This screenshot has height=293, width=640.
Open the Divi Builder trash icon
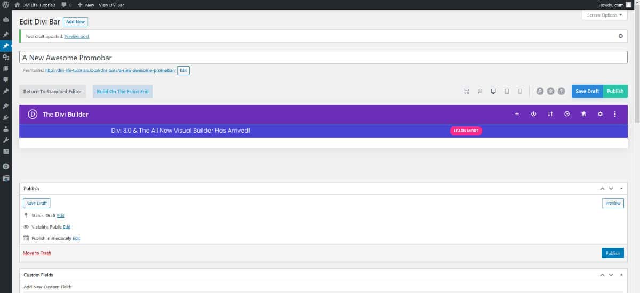tap(583, 114)
